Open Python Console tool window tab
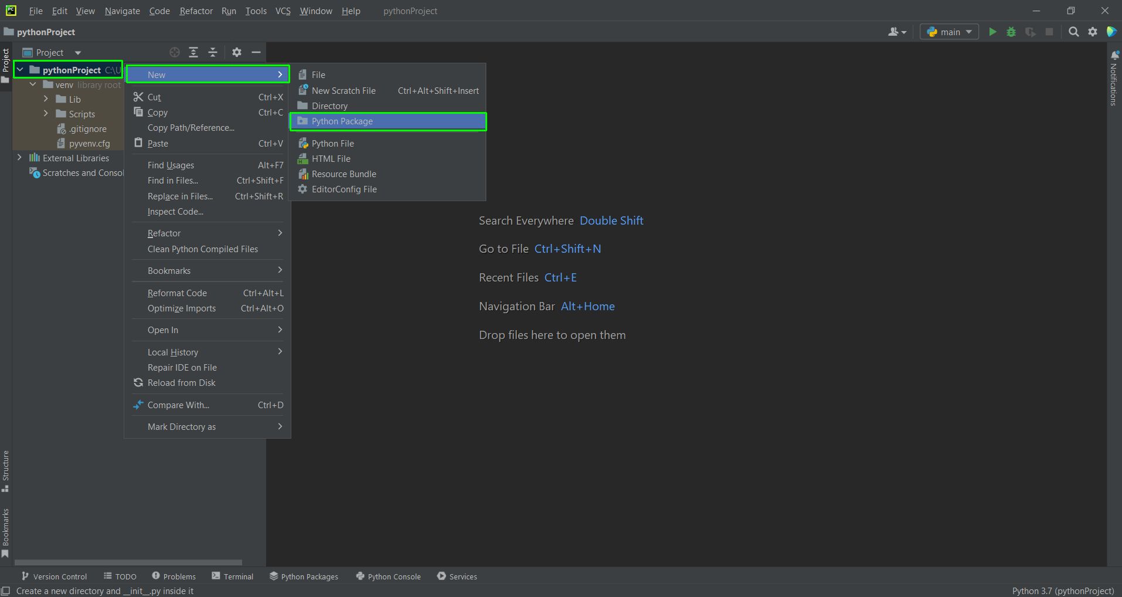 [x=388, y=576]
